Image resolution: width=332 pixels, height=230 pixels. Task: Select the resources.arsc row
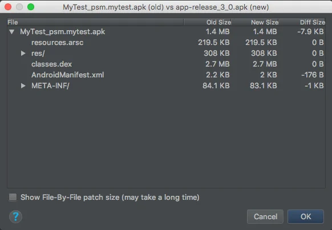click(166, 43)
